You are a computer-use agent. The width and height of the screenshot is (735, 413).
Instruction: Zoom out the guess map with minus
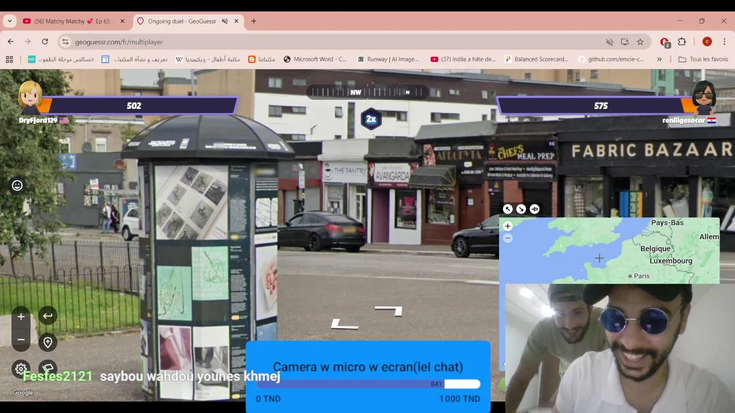click(508, 238)
